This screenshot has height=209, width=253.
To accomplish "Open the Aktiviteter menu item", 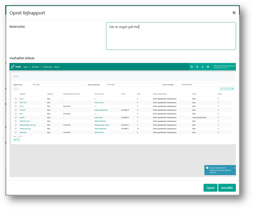I will pos(36,67).
